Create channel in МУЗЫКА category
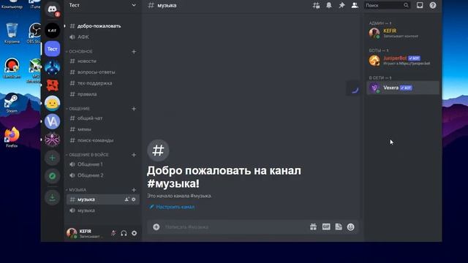This screenshot has height=263, width=468. 134,190
